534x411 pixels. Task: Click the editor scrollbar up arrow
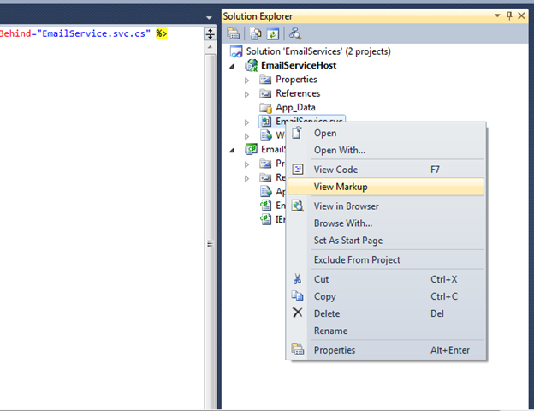point(211,47)
